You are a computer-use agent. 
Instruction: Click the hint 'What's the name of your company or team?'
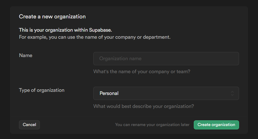click(x=142, y=71)
